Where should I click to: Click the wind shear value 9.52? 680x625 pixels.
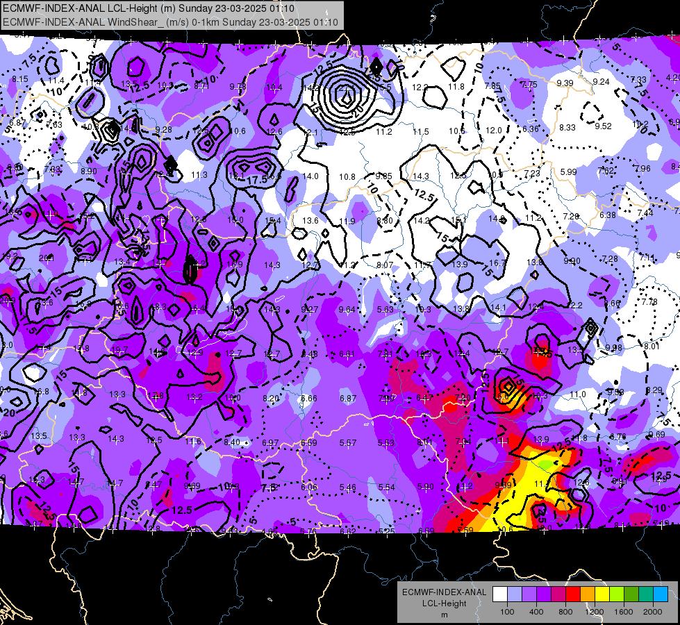point(603,126)
